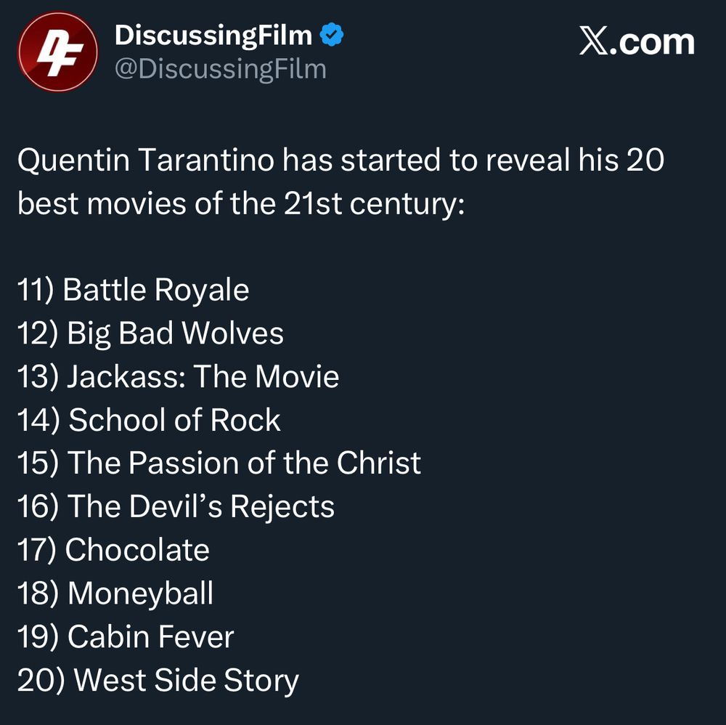The image size is (726, 725).
Task: Click the number 20 in the headline text
Action: pyautogui.click(x=645, y=161)
